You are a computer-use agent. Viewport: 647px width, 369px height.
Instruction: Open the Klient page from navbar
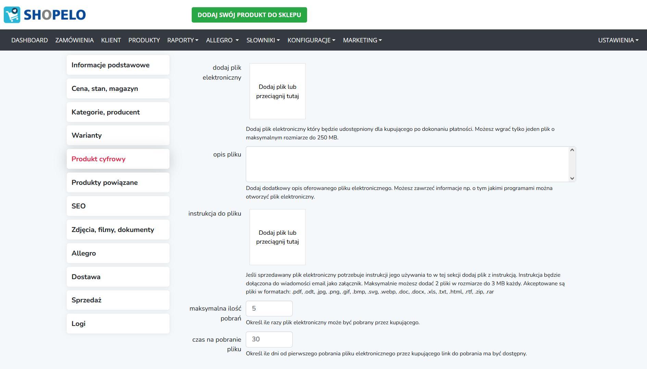[x=111, y=40]
